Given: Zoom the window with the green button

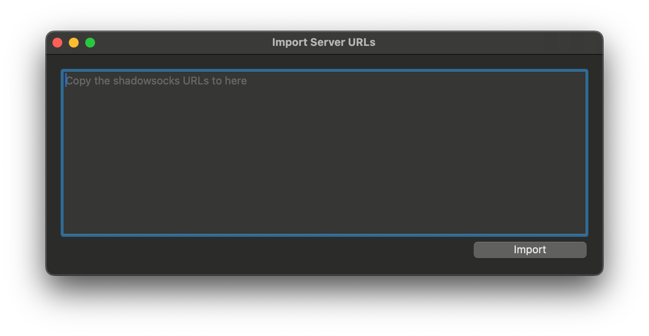Looking at the screenshot, I should pyautogui.click(x=90, y=43).
